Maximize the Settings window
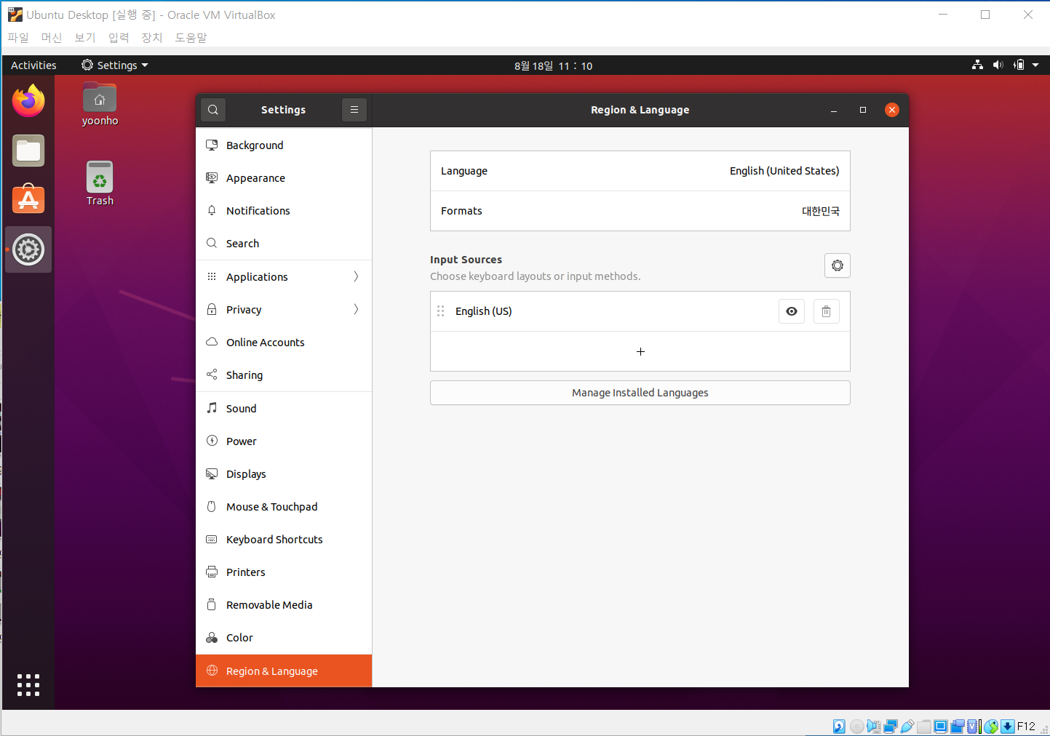Image resolution: width=1050 pixels, height=736 pixels. pyautogui.click(x=863, y=111)
